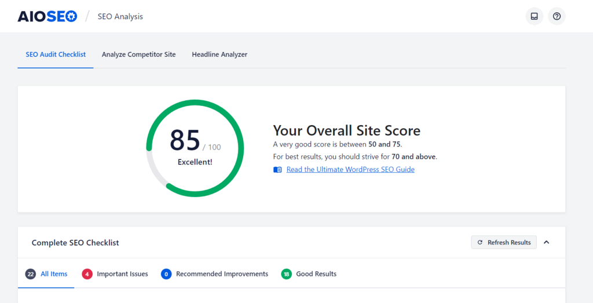Click the blue book icon beside guide link
The image size is (593, 303).
(277, 170)
